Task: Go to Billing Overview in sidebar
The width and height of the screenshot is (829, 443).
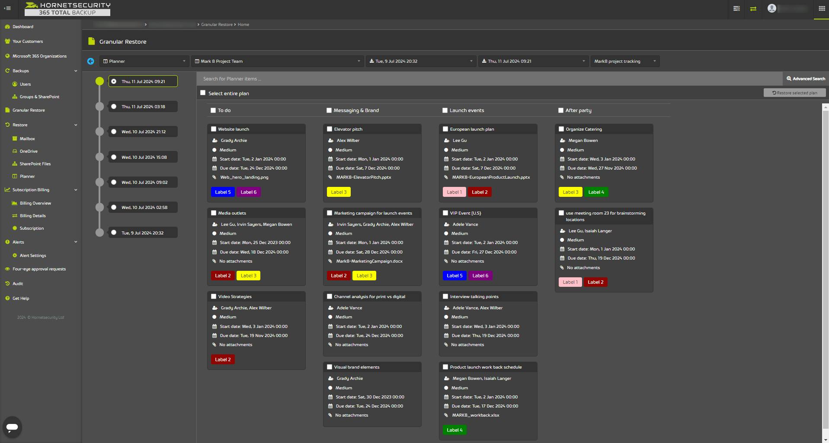Action: (x=35, y=203)
